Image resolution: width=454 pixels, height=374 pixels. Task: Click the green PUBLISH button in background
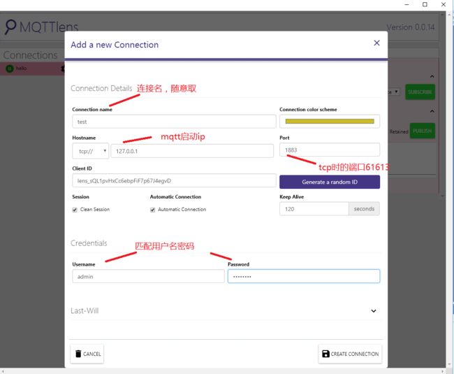(x=422, y=131)
